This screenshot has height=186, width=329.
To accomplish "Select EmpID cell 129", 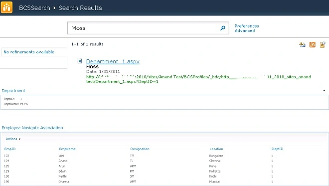I will pos(6,171).
